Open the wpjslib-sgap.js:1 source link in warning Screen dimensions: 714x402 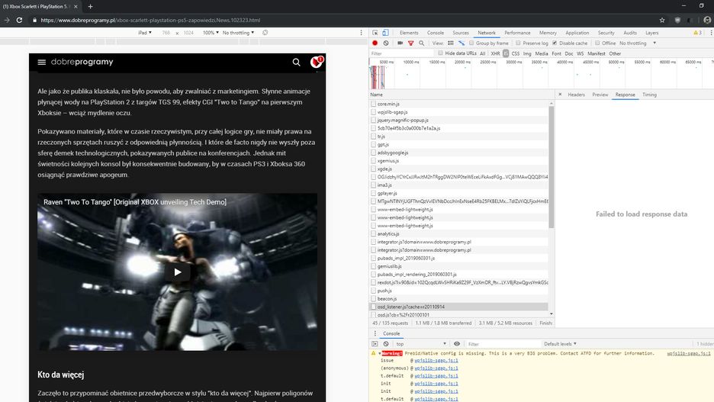pyautogui.click(x=688, y=353)
